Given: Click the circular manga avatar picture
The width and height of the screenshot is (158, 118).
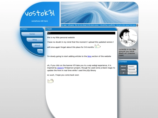Looking at the screenshot, I should pos(128,37).
